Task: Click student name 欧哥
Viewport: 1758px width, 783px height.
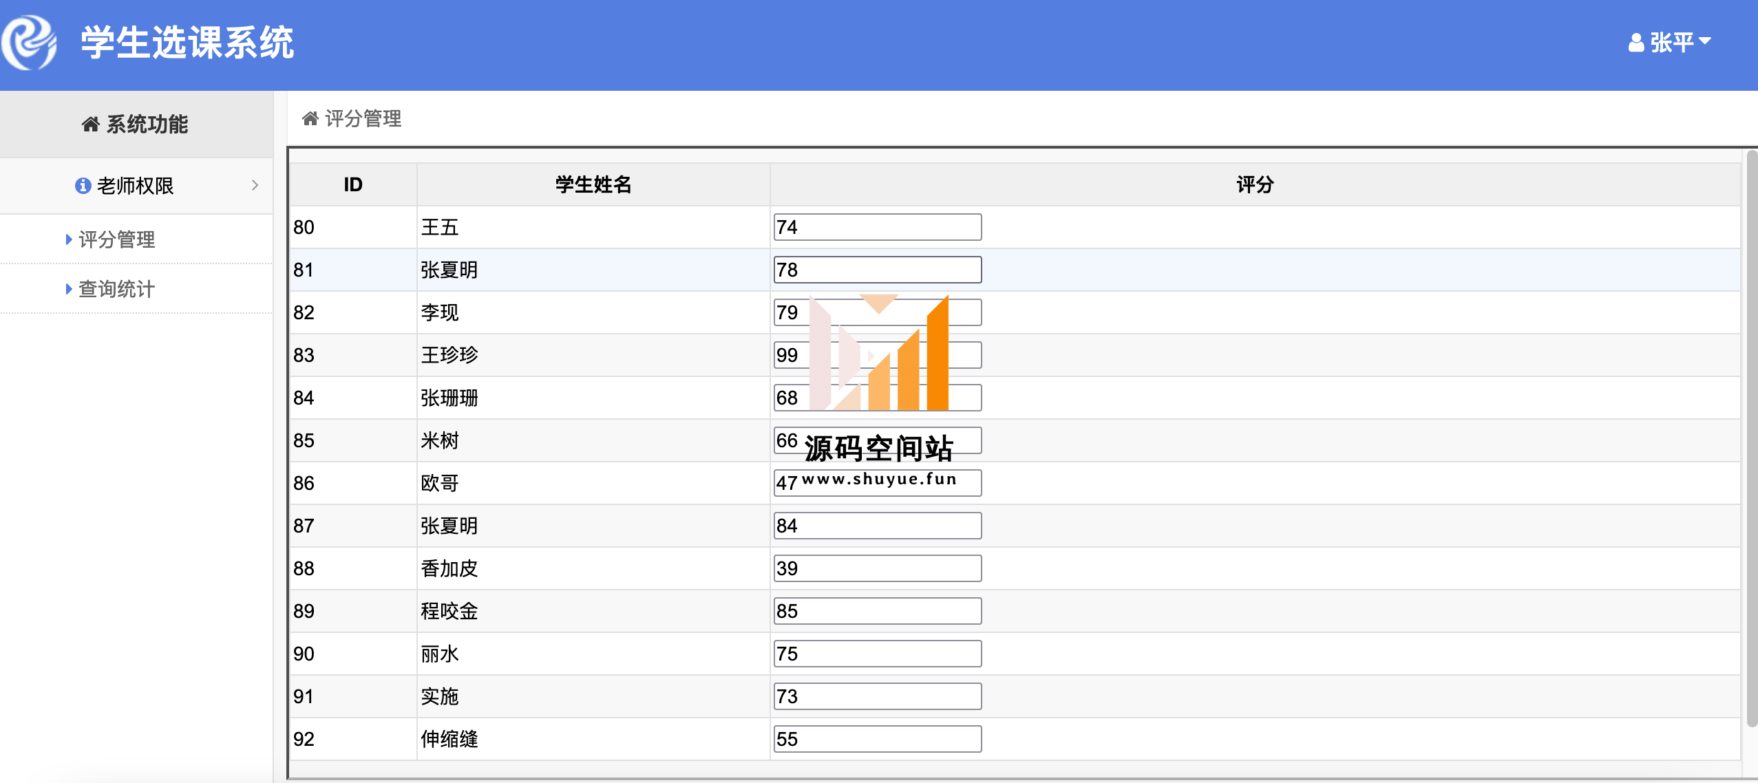Action: click(440, 483)
